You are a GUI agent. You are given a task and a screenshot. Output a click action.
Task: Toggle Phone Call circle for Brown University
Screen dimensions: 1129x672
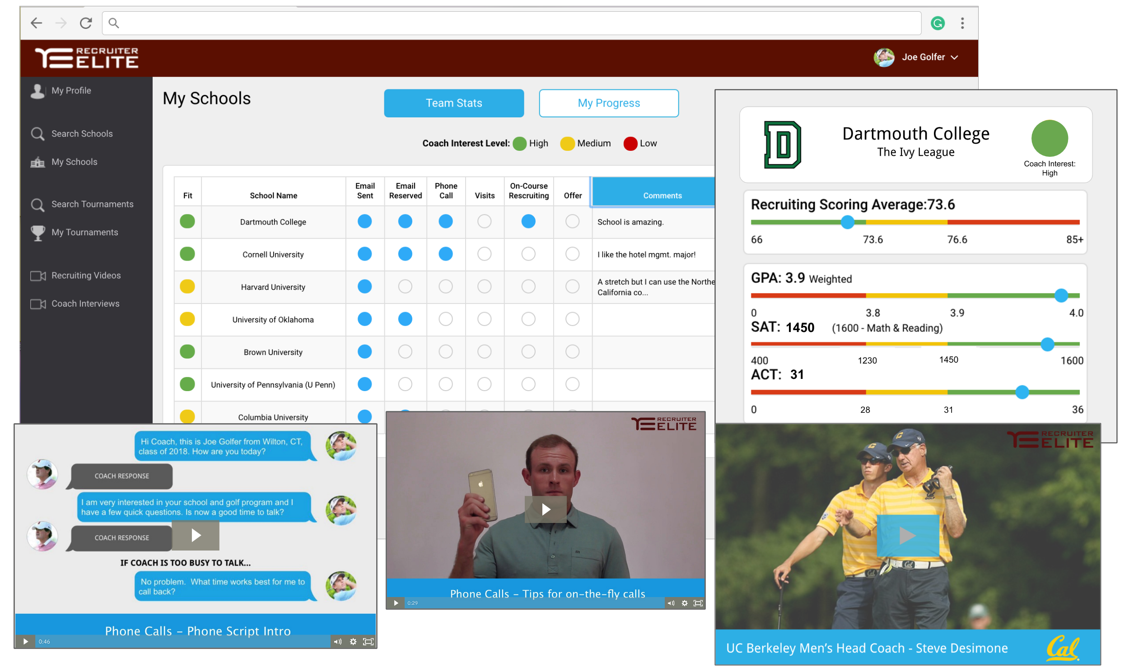click(446, 352)
